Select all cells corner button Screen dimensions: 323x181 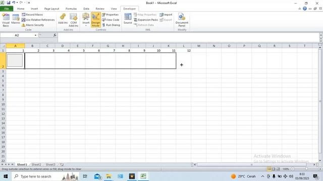pos(3,46)
